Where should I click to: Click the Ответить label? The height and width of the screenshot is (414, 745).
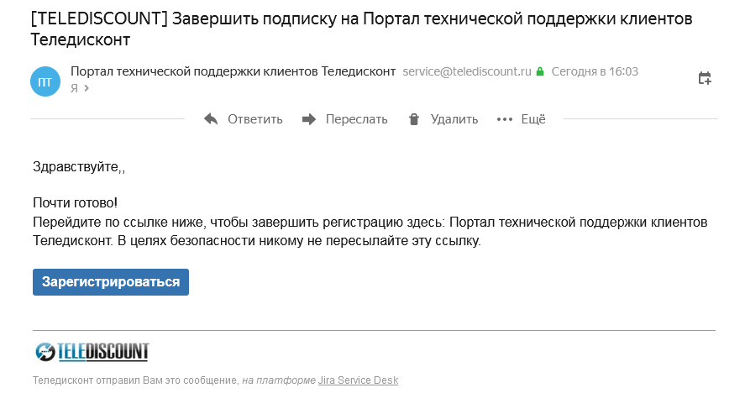point(255,119)
